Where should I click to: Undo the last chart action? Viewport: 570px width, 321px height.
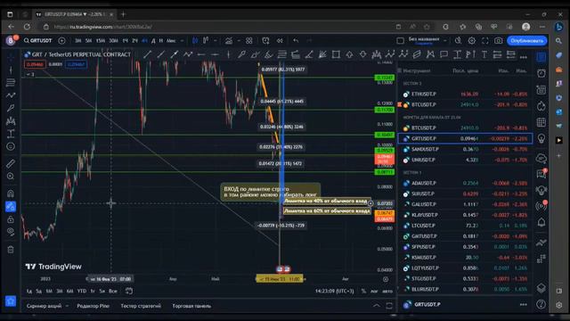296,40
